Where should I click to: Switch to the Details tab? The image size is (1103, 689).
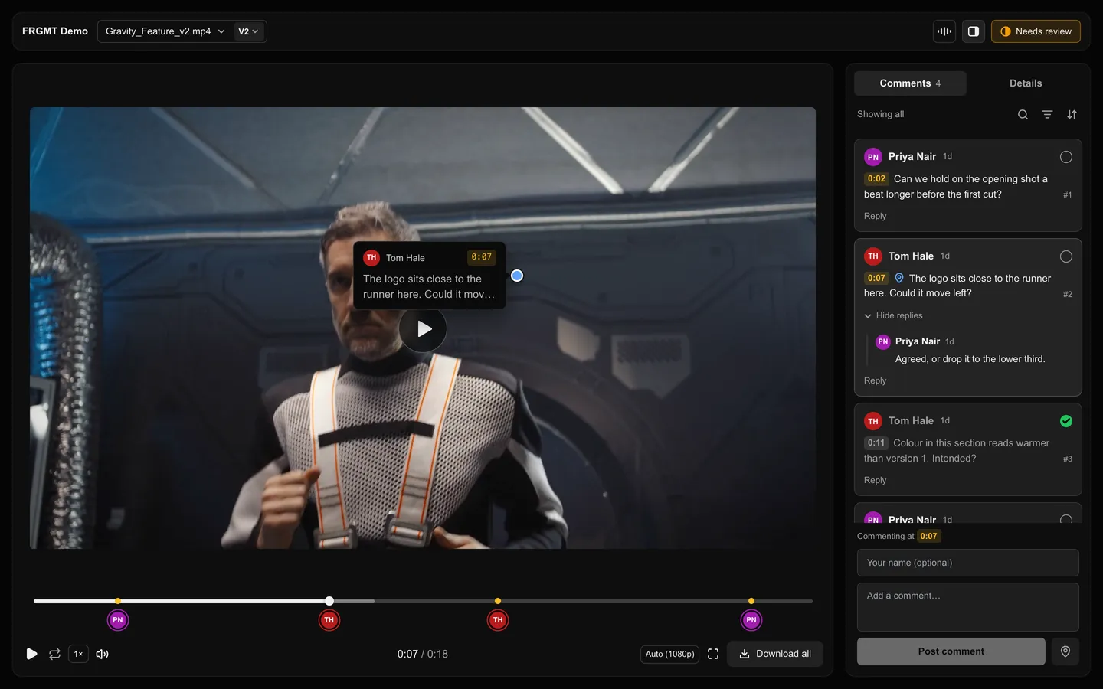pyautogui.click(x=1026, y=83)
